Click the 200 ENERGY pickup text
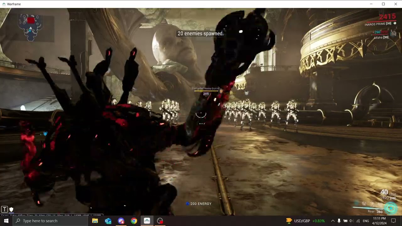The image size is (402, 226). 201,204
